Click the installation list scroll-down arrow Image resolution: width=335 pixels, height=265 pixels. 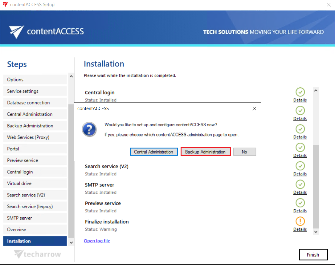(x=316, y=231)
